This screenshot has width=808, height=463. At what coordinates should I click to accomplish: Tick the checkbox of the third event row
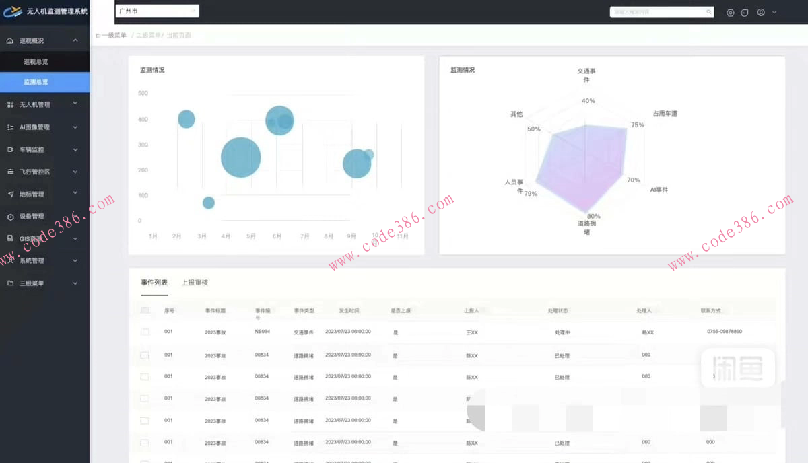[145, 377]
